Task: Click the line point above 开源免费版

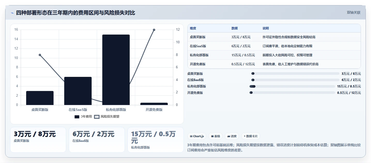Action: 154,30
